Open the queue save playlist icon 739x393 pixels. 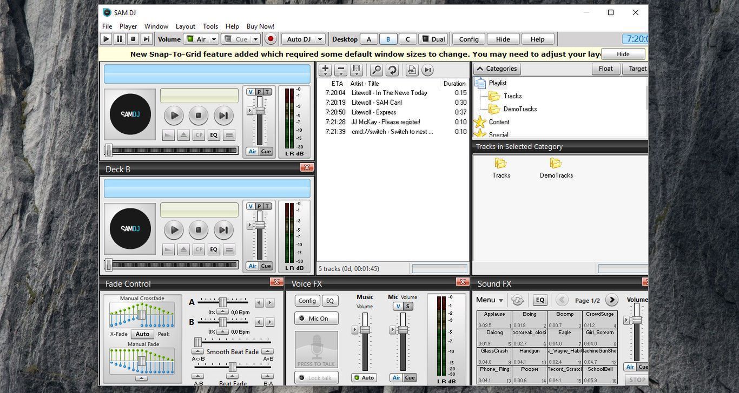357,70
